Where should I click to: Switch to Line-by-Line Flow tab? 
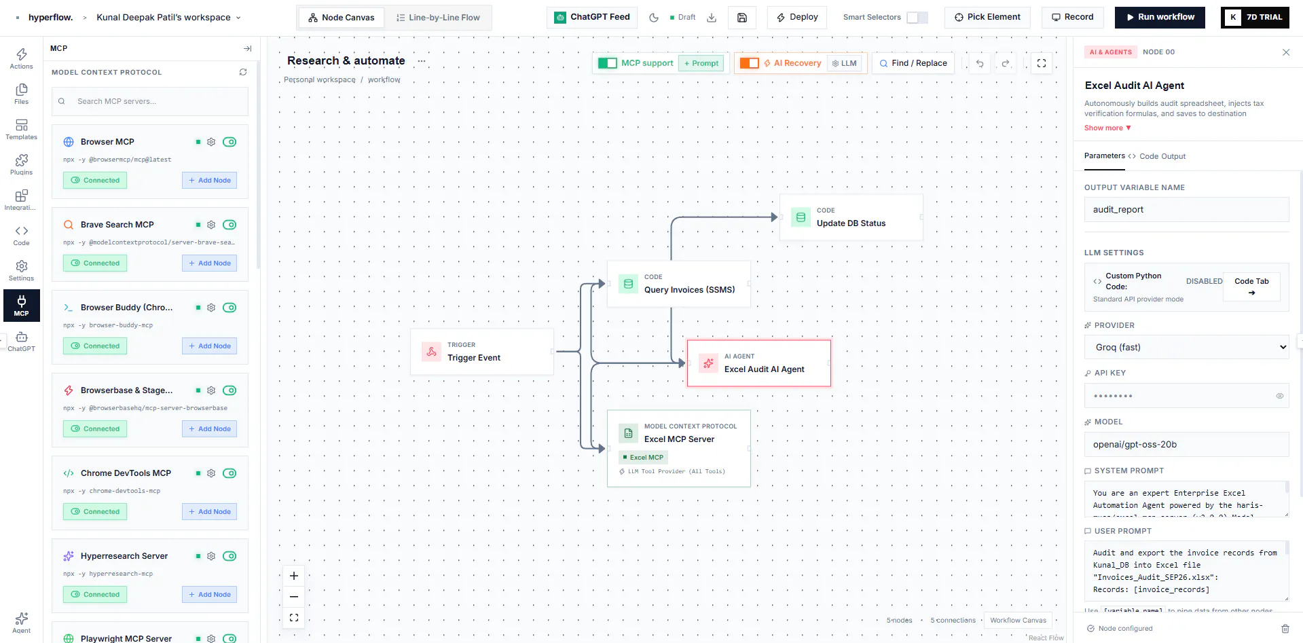tap(438, 18)
